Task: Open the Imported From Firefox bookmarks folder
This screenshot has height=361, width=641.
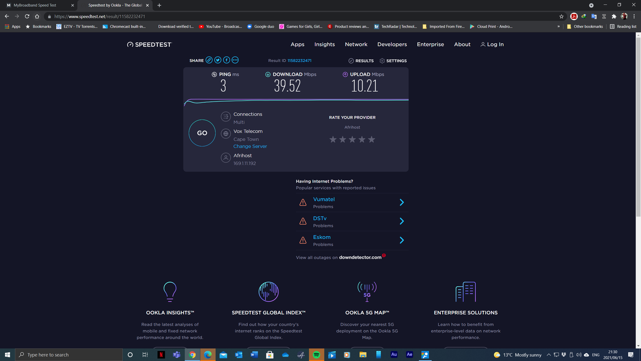Action: tap(444, 27)
